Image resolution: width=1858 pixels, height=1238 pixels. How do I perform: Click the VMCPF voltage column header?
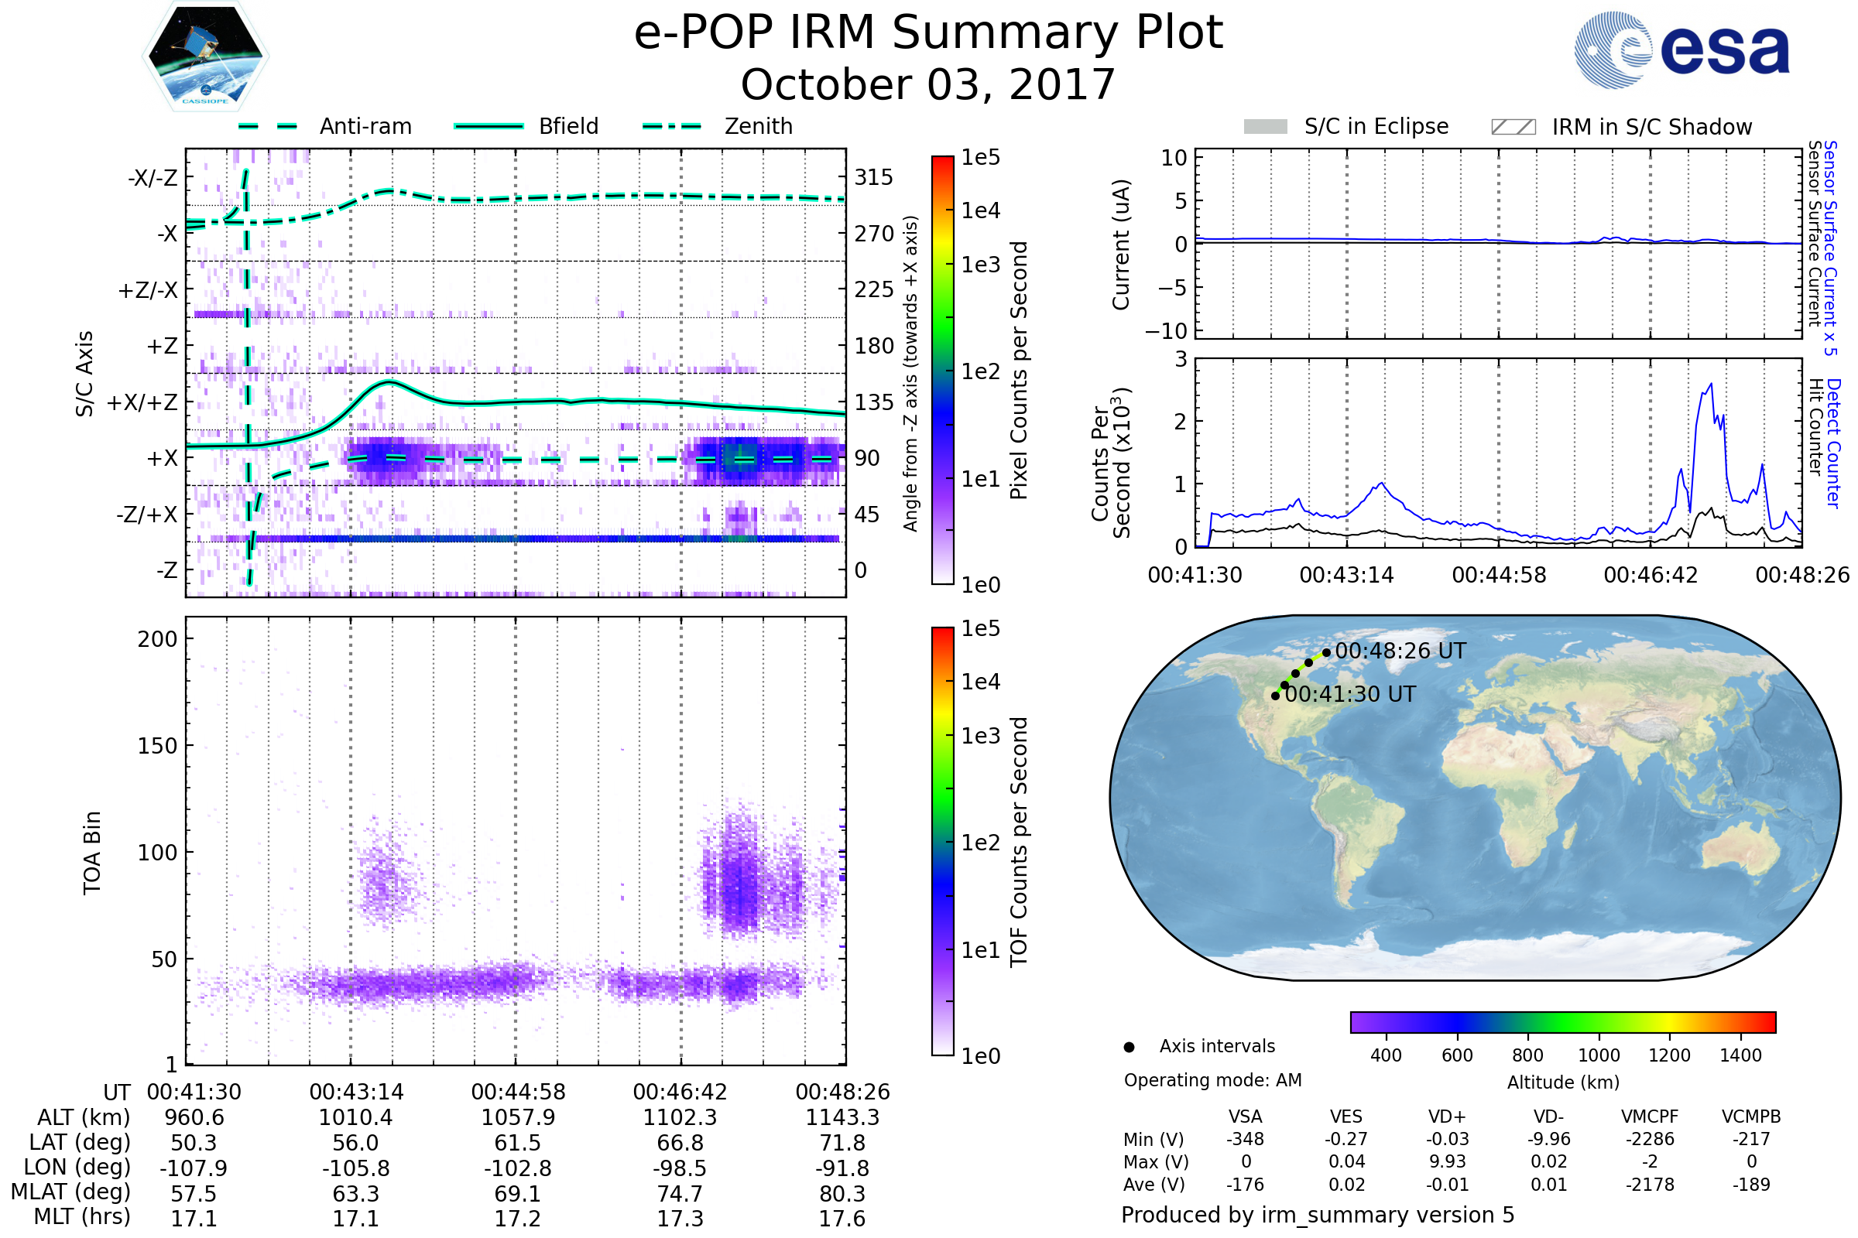pyautogui.click(x=1650, y=1117)
